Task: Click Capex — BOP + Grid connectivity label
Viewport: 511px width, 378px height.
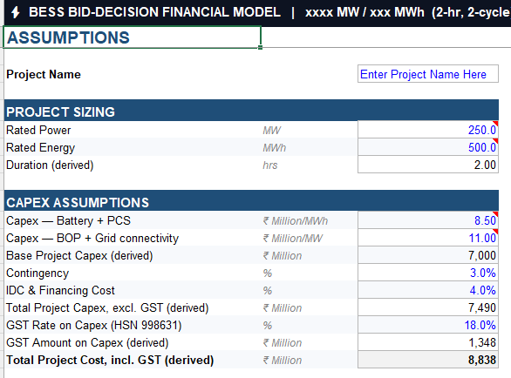Action: pyautogui.click(x=92, y=238)
